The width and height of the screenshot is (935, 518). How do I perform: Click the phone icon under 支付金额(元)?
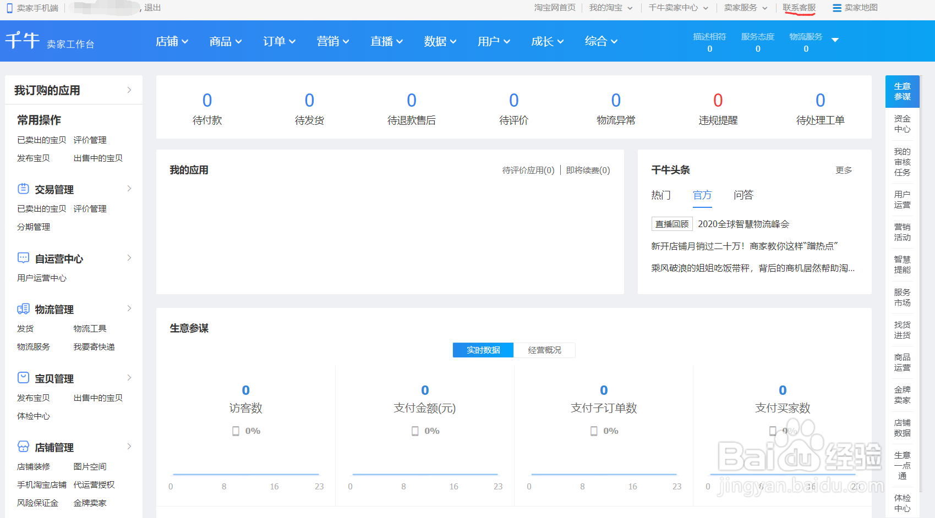point(415,431)
